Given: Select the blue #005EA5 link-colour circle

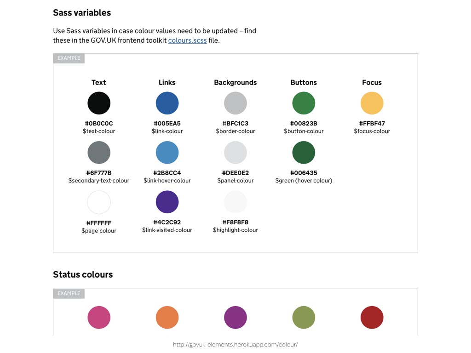Looking at the screenshot, I should click(167, 103).
